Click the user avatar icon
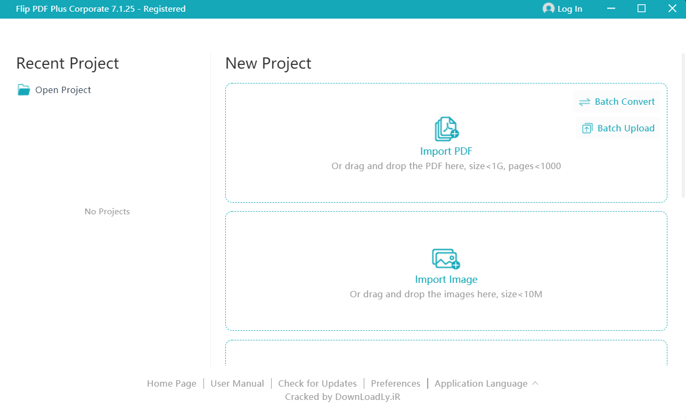Image resolution: width=686 pixels, height=418 pixels. (x=548, y=9)
